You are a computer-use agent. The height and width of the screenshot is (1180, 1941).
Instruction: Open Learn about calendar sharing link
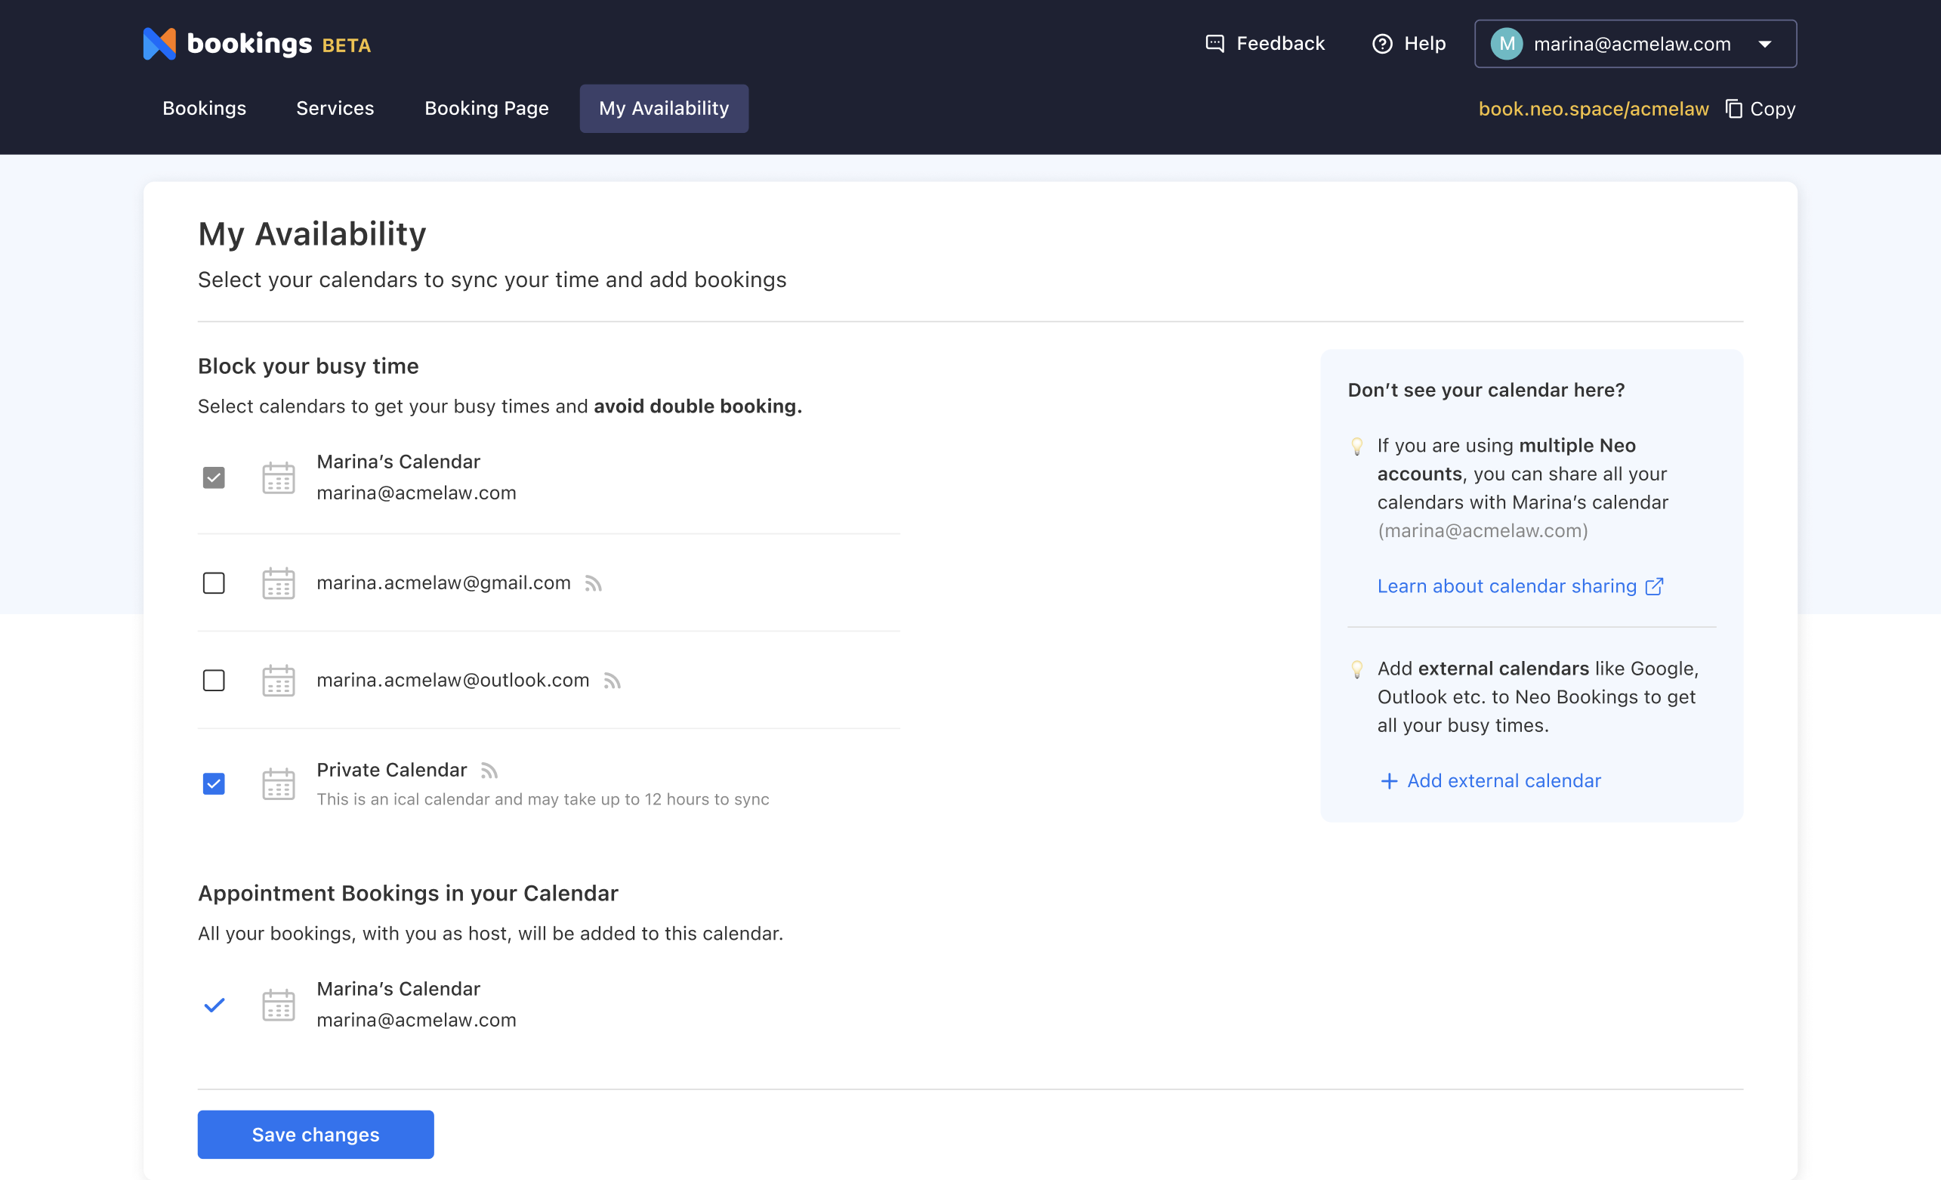pos(1520,586)
